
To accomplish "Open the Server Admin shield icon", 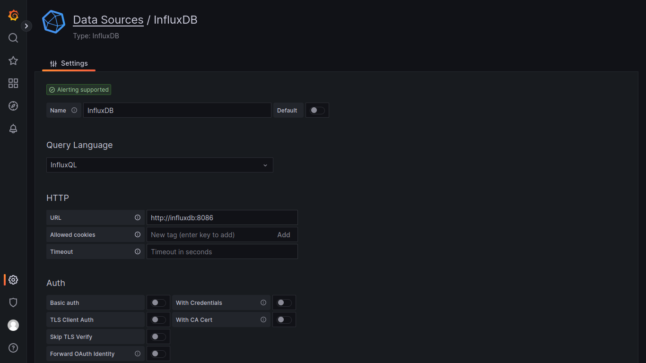I will 13,302.
